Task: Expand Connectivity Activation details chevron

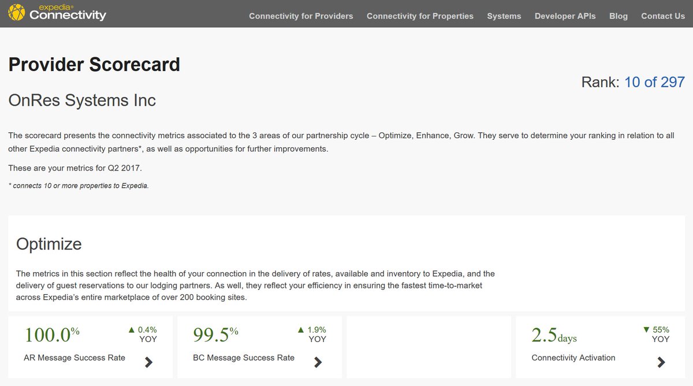Action: pyautogui.click(x=661, y=362)
